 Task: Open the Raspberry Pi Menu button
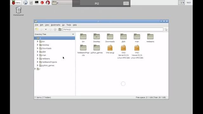[16, 3]
